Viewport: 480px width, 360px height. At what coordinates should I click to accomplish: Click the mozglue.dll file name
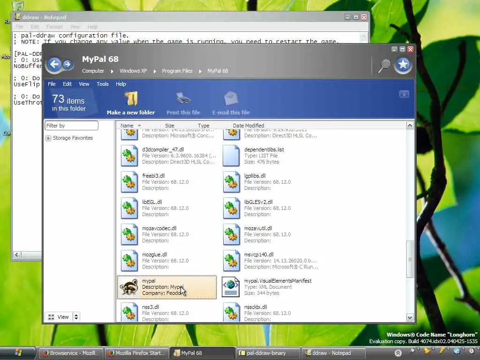pos(155,255)
